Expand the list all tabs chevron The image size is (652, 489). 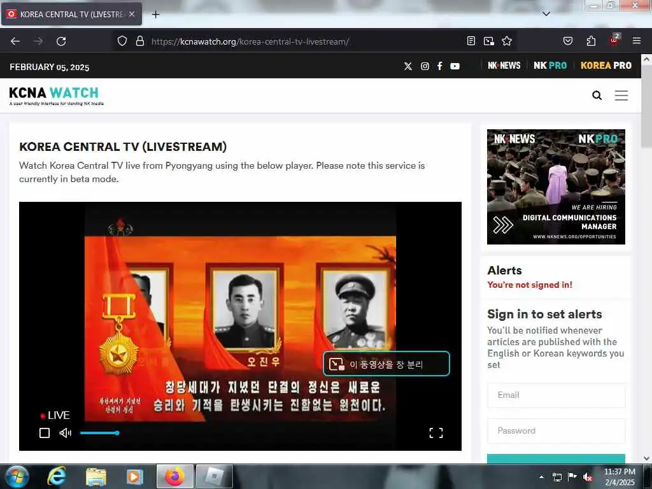pyautogui.click(x=546, y=14)
